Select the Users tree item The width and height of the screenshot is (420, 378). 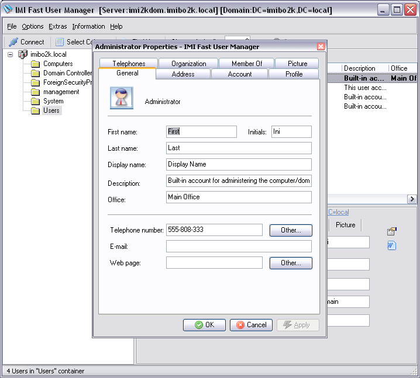[51, 110]
